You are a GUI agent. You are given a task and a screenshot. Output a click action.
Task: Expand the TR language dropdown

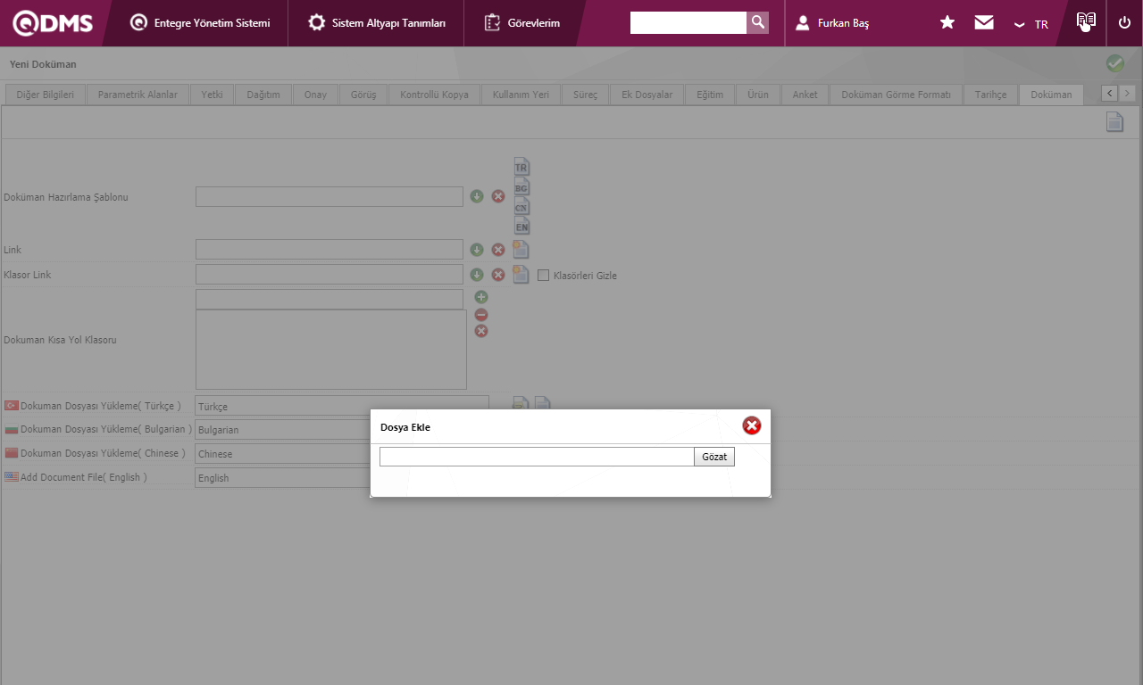1031,24
